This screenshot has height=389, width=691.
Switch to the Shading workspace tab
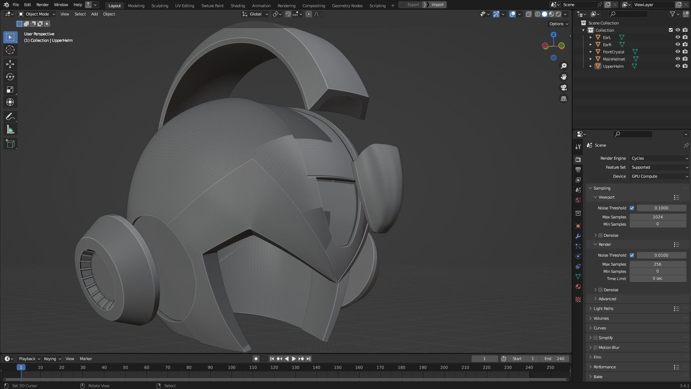(x=237, y=5)
